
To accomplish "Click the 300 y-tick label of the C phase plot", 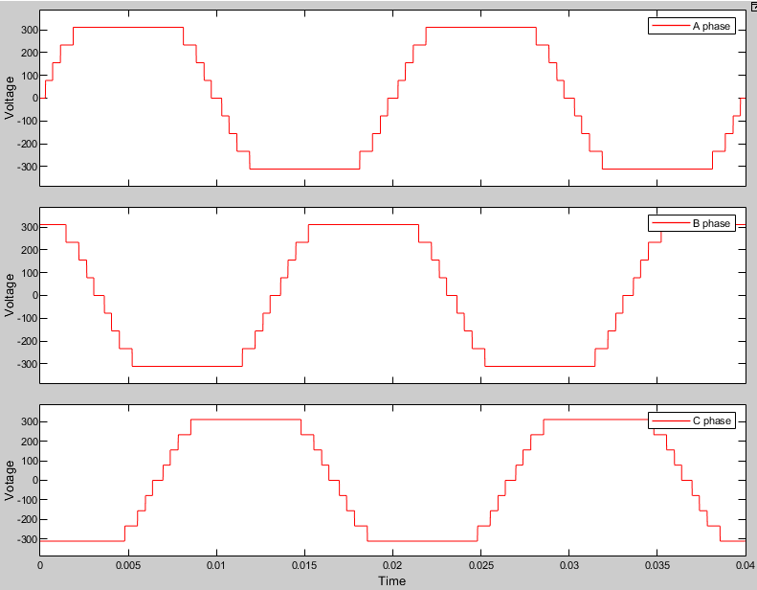I will point(30,421).
